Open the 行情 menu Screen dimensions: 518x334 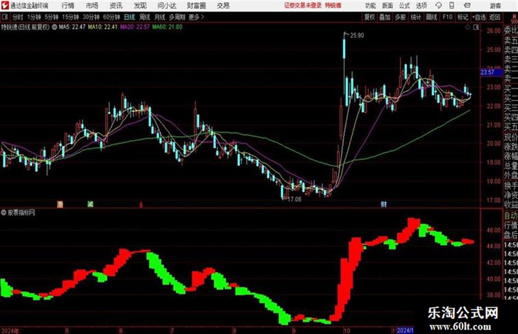[68, 5]
